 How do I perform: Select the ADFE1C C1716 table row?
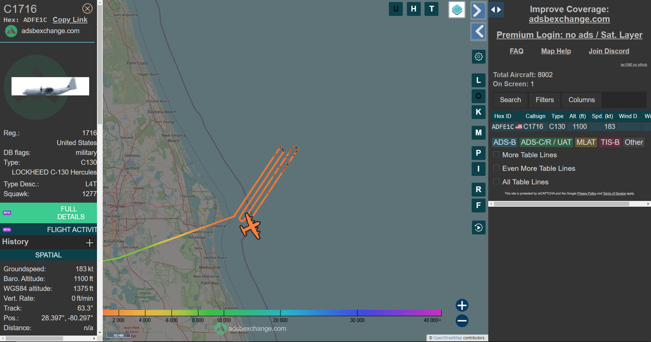tap(571, 127)
